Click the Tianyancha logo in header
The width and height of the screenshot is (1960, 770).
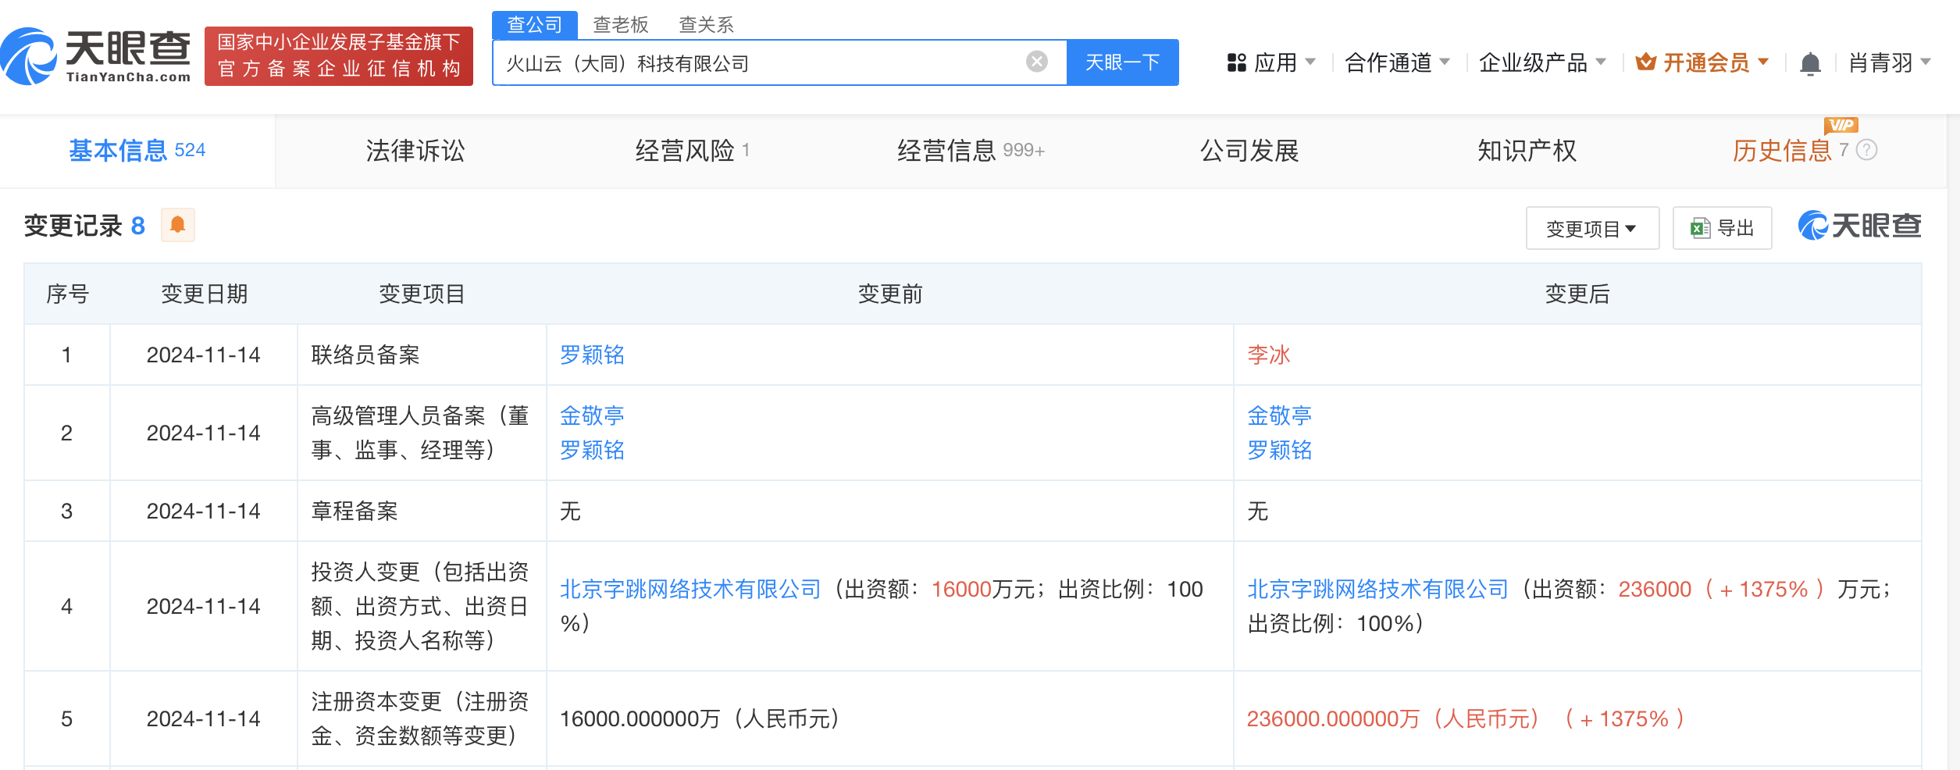[97, 56]
